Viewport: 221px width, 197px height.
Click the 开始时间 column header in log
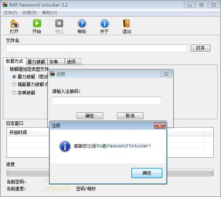(18, 132)
